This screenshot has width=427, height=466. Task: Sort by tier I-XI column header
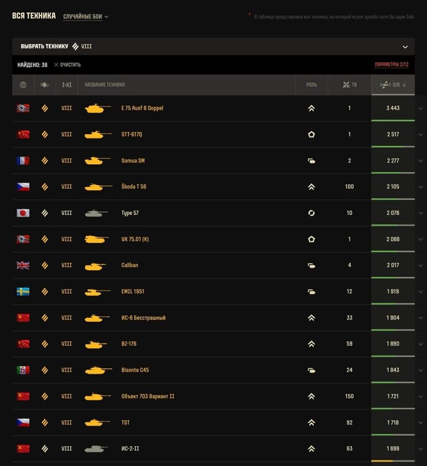coord(66,85)
